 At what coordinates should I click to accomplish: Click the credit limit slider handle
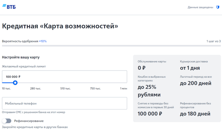pos(15,83)
